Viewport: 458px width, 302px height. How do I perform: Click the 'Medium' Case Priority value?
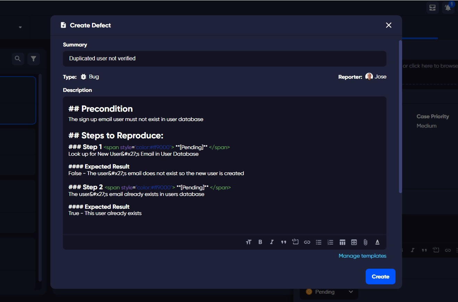coord(426,126)
